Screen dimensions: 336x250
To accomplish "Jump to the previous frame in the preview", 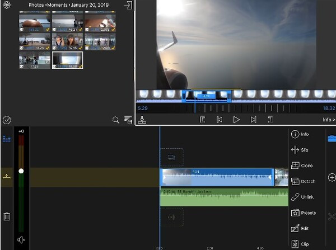I will 220,120.
